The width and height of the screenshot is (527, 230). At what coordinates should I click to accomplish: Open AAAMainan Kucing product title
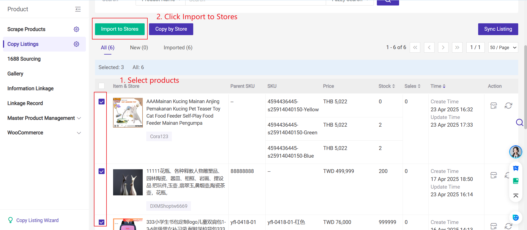pyautogui.click(x=183, y=112)
